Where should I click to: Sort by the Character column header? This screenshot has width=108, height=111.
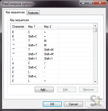[x=19, y=27]
